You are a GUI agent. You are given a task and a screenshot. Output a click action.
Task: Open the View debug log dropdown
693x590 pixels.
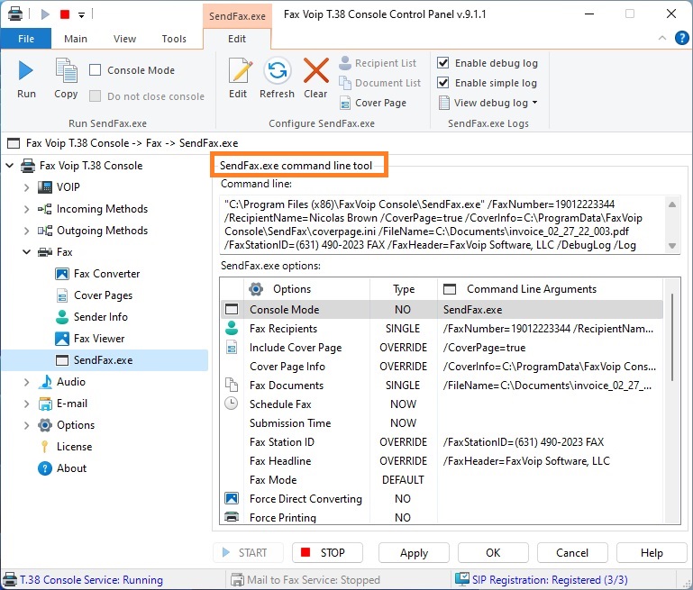click(x=488, y=103)
